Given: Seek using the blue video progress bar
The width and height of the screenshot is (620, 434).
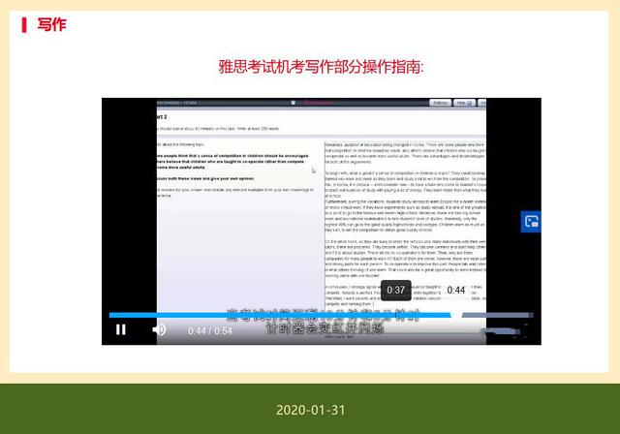Looking at the screenshot, I should point(321,315).
